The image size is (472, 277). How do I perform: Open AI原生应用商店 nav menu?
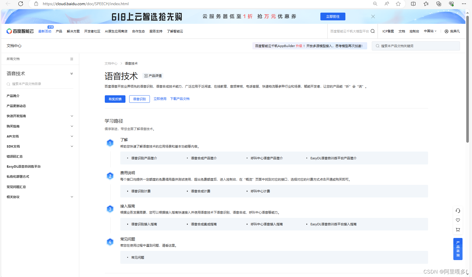[116, 31]
